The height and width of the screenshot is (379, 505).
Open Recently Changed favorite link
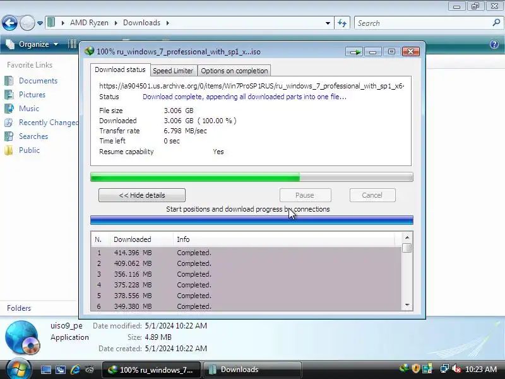pyautogui.click(x=49, y=123)
